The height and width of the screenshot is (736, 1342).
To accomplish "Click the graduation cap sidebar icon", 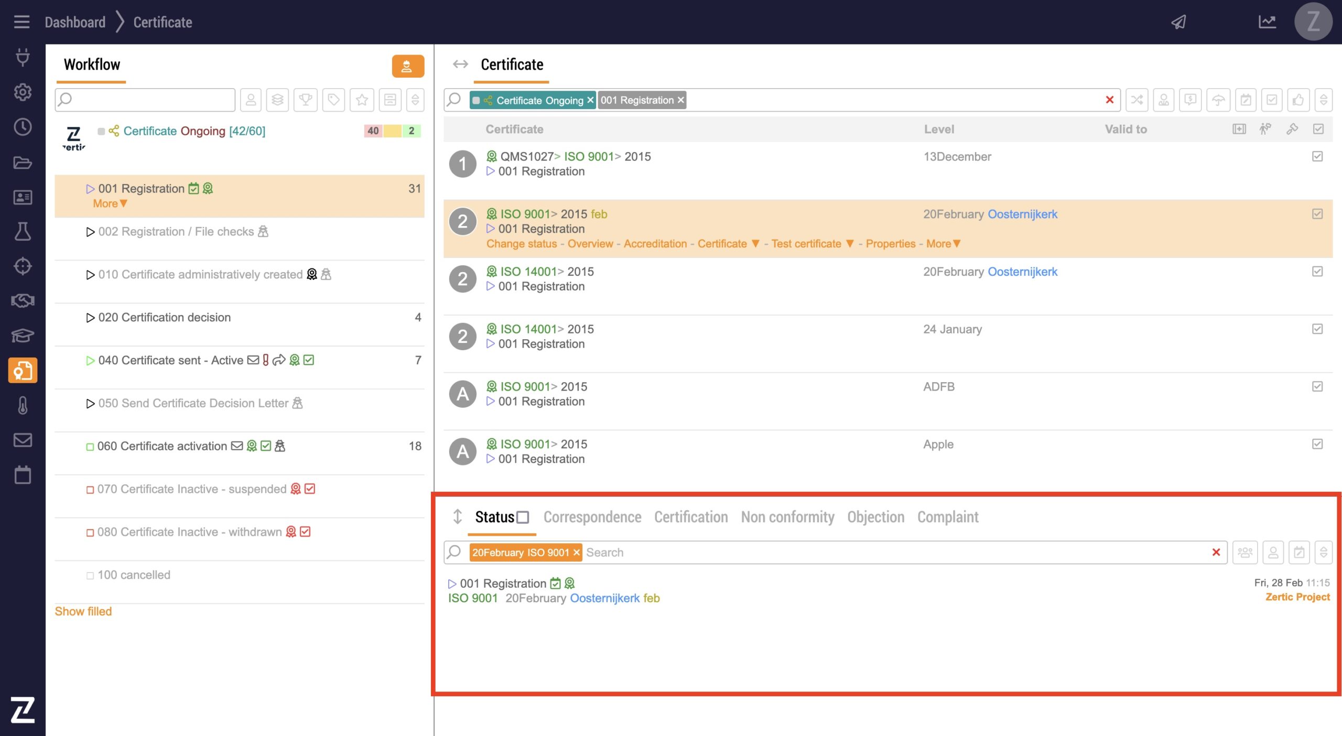I will pyautogui.click(x=23, y=335).
